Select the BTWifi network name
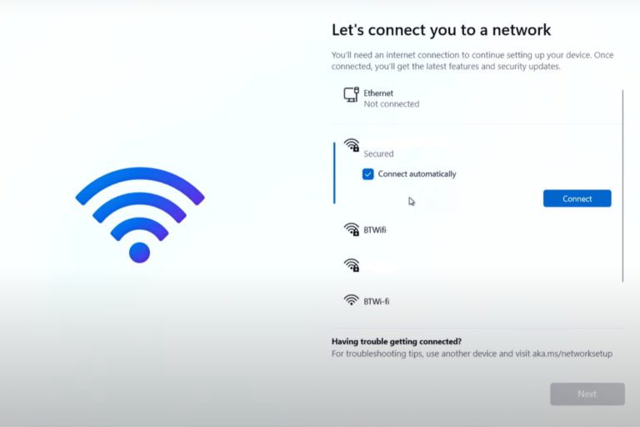Screen dimensions: 640x427 [x=375, y=230]
